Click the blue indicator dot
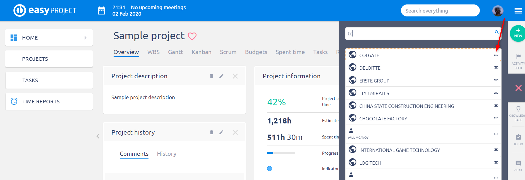 pyautogui.click(x=270, y=169)
